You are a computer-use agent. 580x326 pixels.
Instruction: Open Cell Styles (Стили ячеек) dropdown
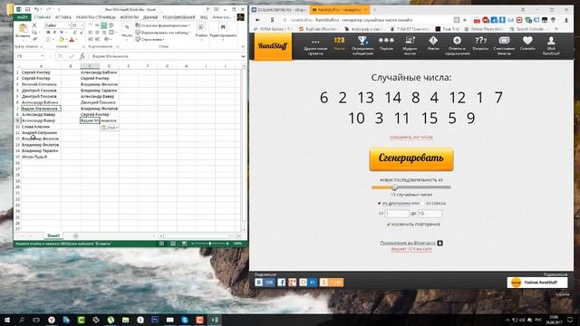coord(150,39)
